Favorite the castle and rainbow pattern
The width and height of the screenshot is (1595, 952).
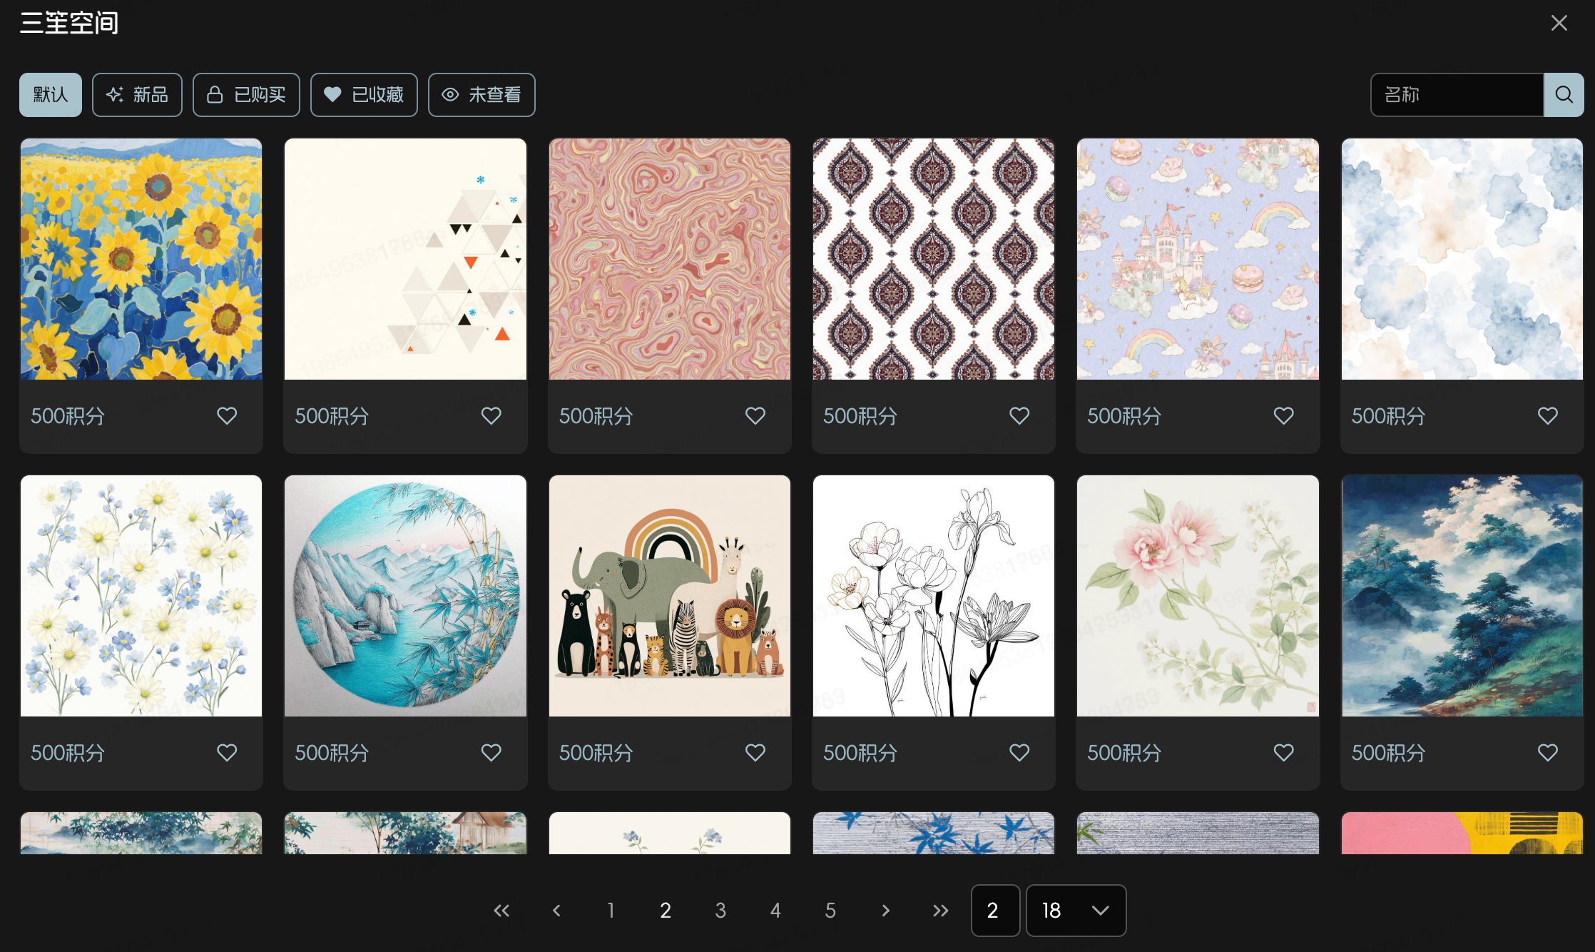(1283, 416)
